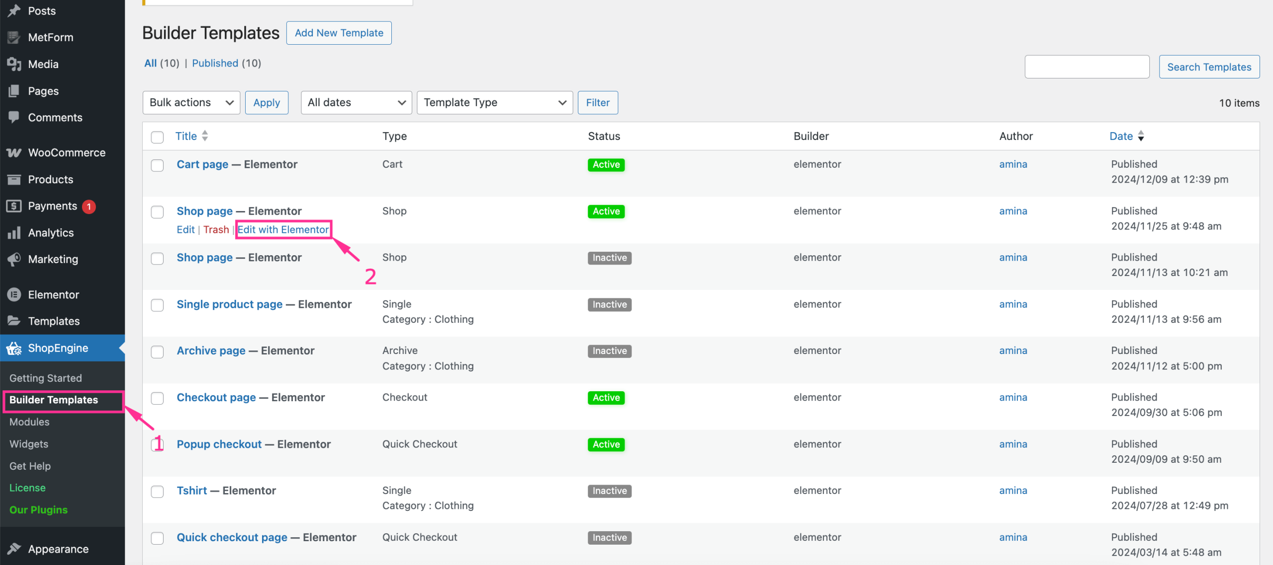1273x565 pixels.
Task: Click the Templates folder icon
Action: tap(14, 321)
